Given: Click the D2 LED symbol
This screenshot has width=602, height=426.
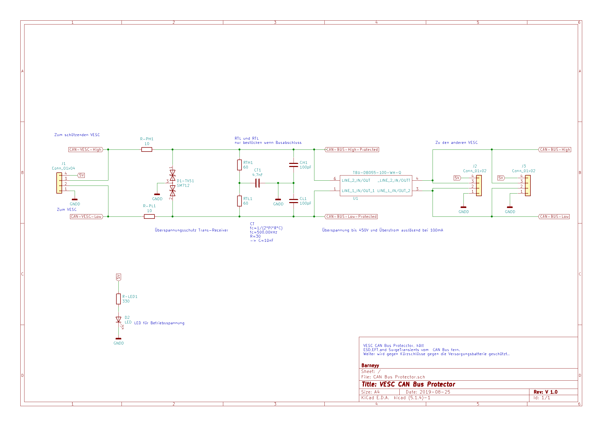Looking at the screenshot, I should click(x=118, y=320).
